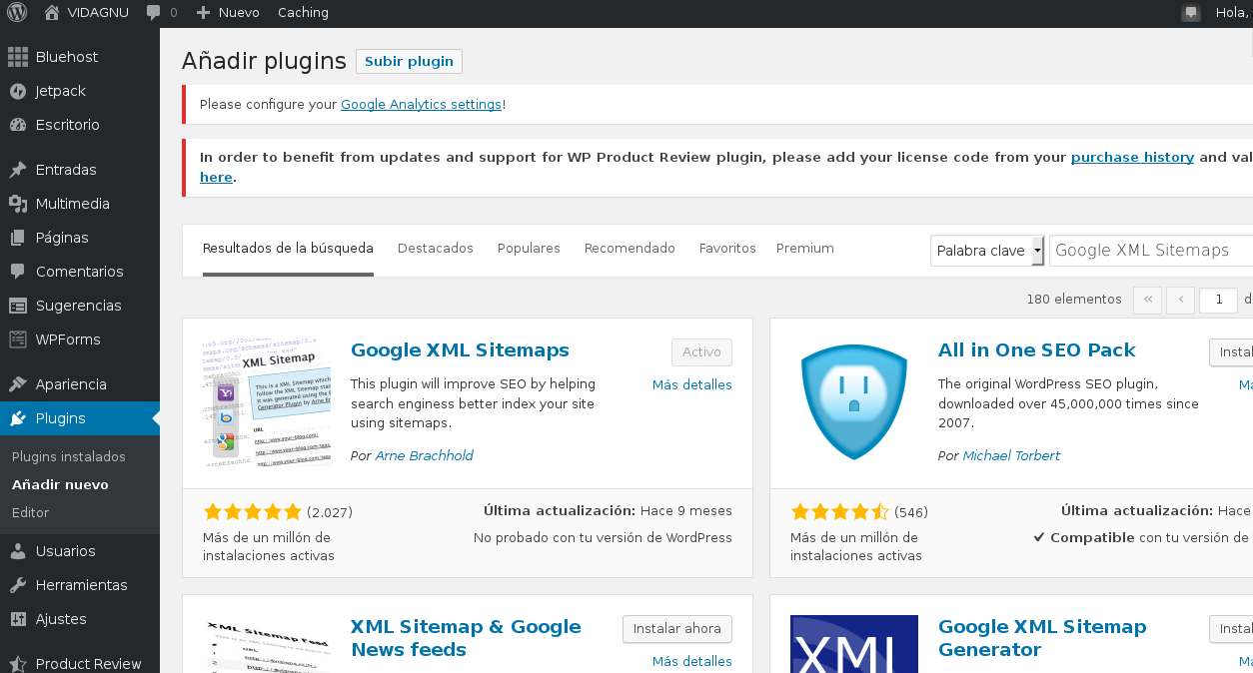Click the Jetpack sidebar icon
1253x673 pixels.
pos(18,91)
